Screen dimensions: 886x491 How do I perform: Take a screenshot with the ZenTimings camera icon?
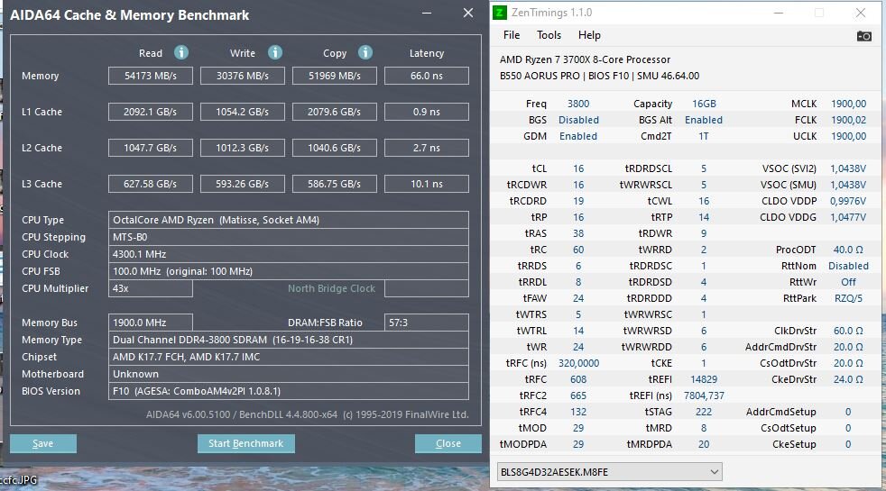click(x=863, y=36)
